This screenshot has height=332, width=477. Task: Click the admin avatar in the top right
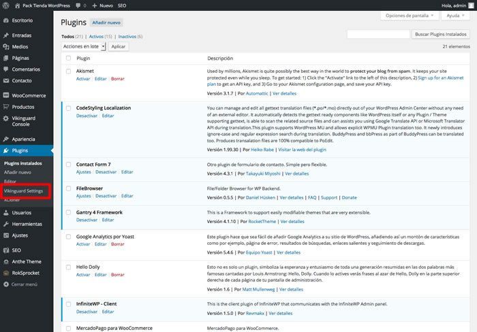(x=471, y=5)
